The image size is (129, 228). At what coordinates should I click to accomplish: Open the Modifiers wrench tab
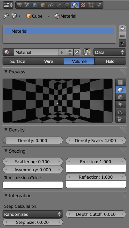[59, 5]
